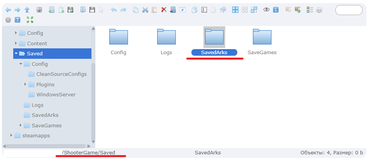368x159 pixels.
Task: Invert selection with the mixed grid icon
Action: [254, 10]
